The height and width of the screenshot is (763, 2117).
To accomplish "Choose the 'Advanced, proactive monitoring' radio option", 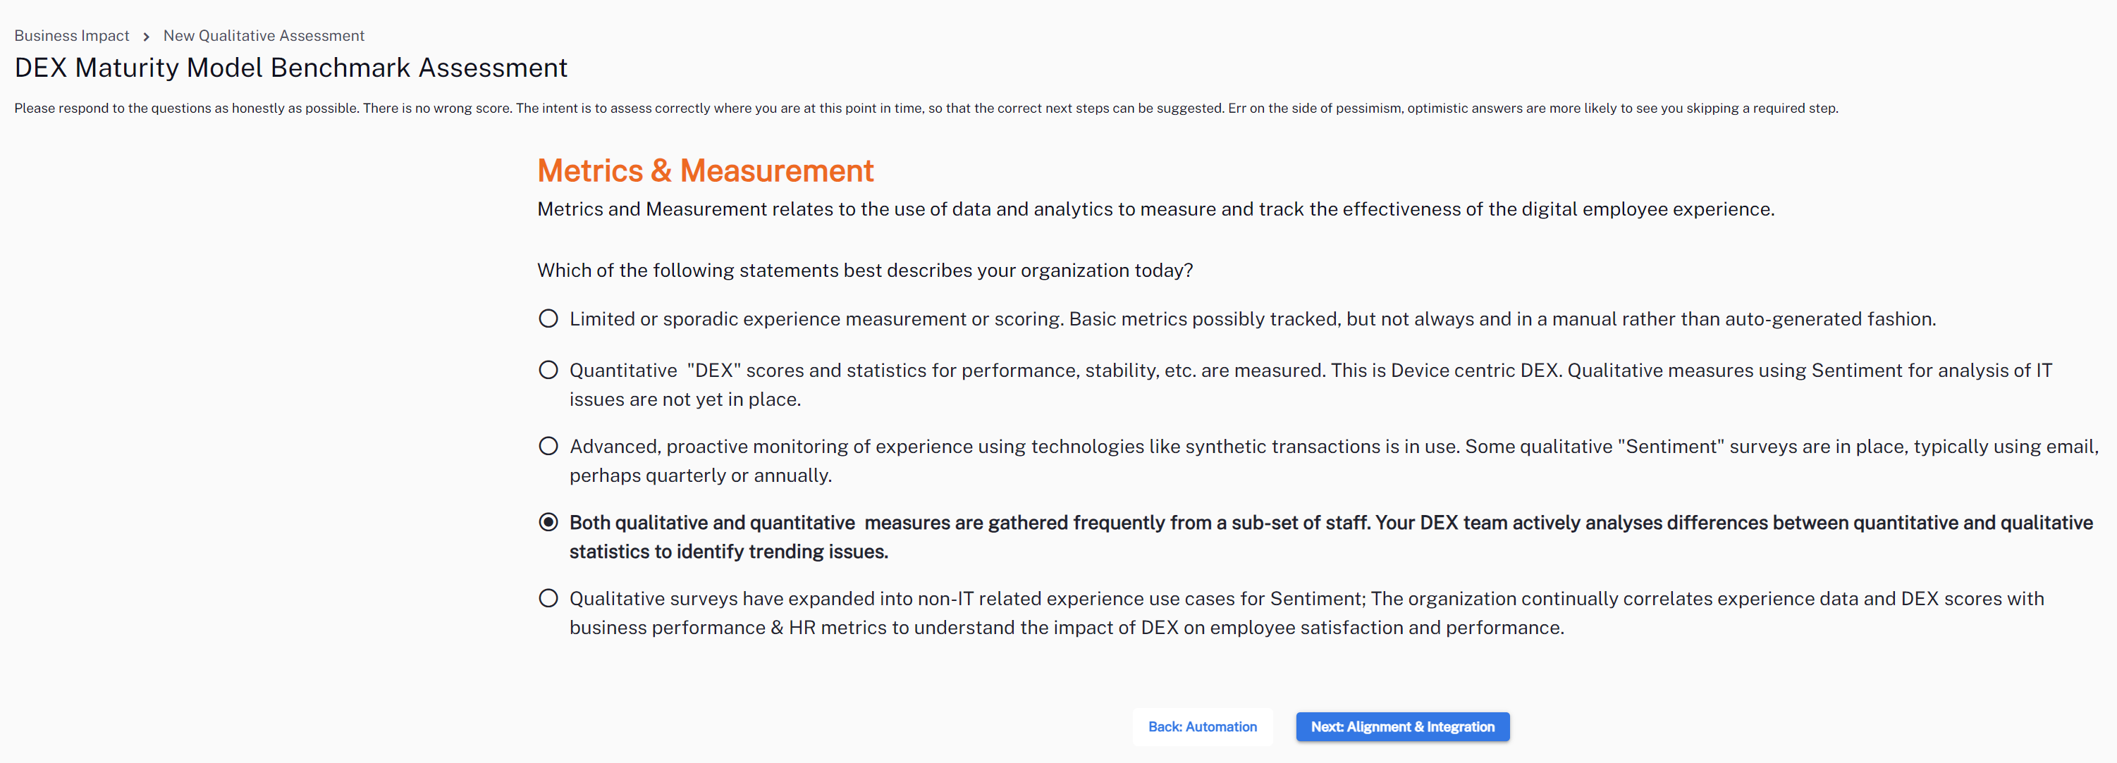I will 548,446.
